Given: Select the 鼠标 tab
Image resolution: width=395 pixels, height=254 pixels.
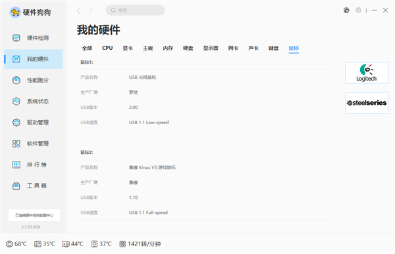Looking at the screenshot, I should click(294, 48).
